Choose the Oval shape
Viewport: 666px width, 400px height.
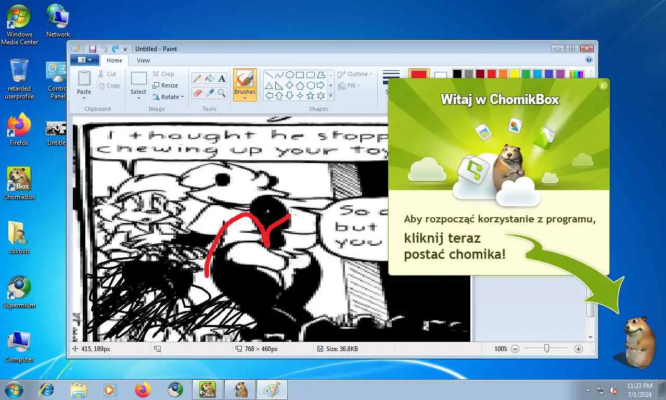(x=290, y=74)
